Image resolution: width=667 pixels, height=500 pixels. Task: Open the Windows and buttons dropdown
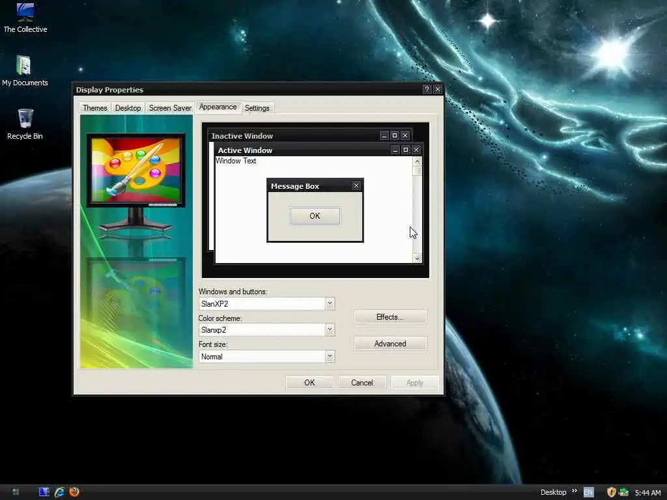click(x=330, y=303)
